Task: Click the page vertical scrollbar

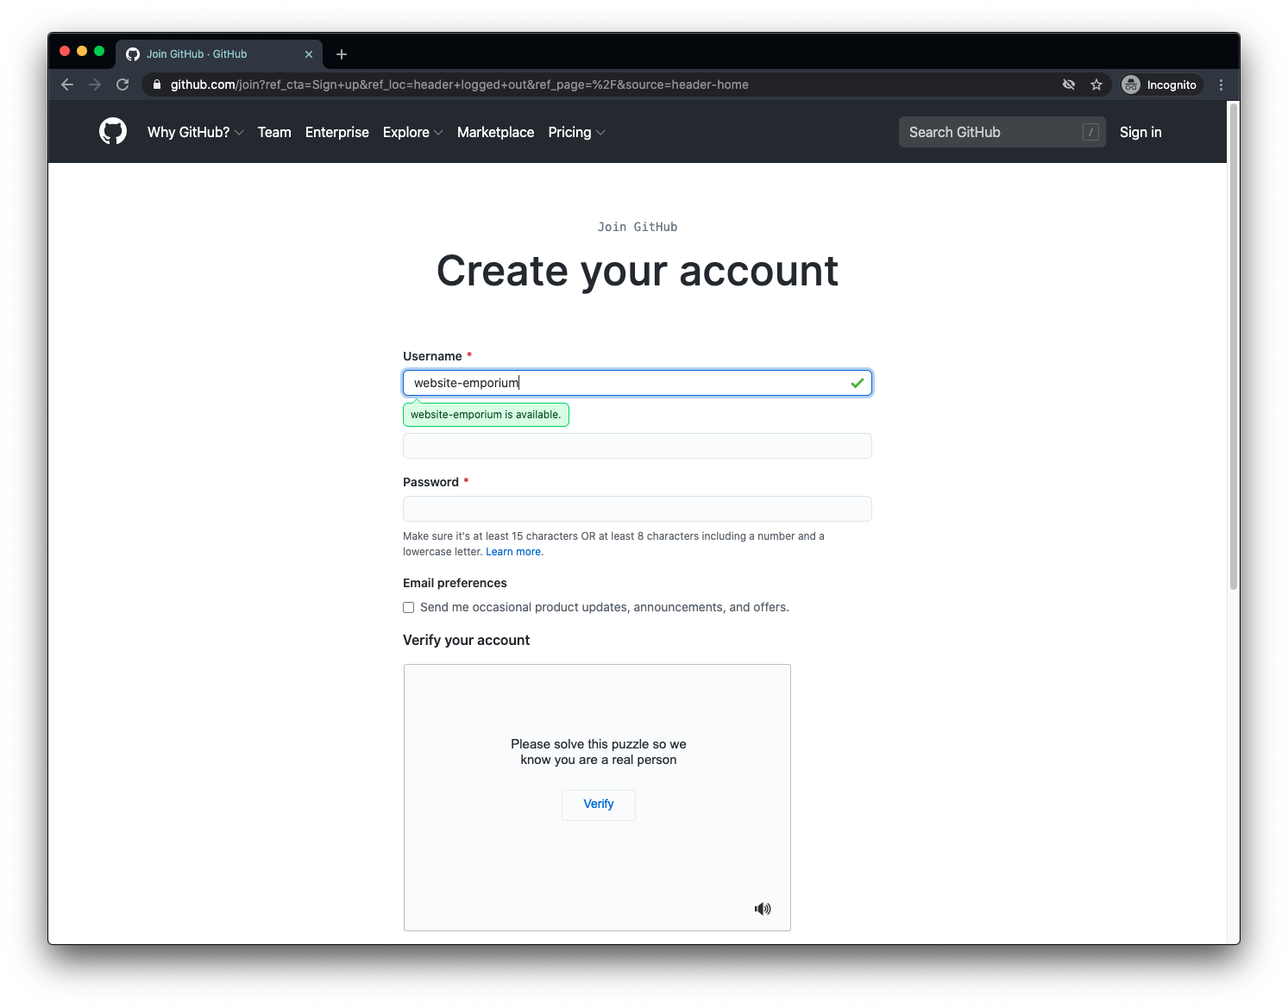Action: click(1234, 346)
